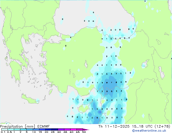
Task: Select legend swatch between 15 and 20
Action: 42,129
